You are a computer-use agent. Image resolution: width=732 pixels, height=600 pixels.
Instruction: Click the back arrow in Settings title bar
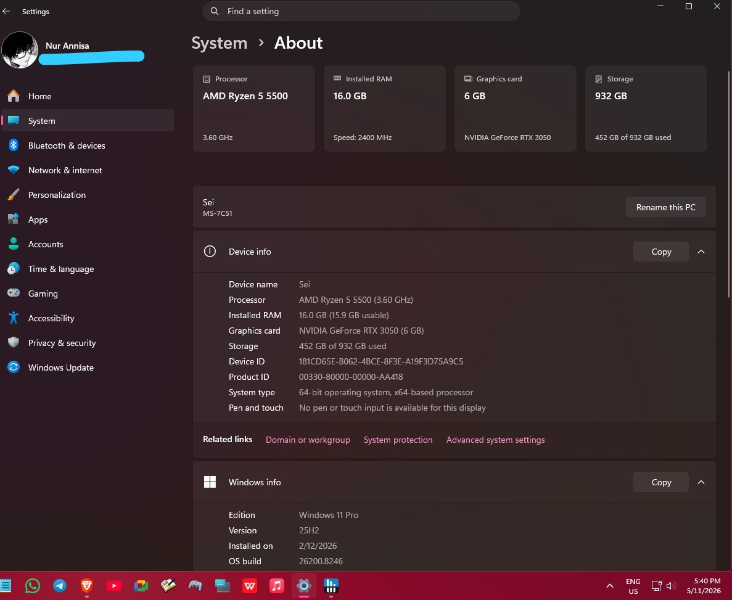pos(6,11)
